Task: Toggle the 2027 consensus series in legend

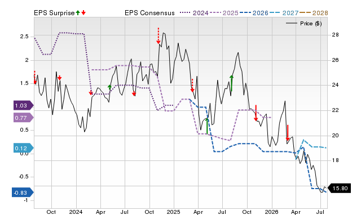Action: coord(284,13)
